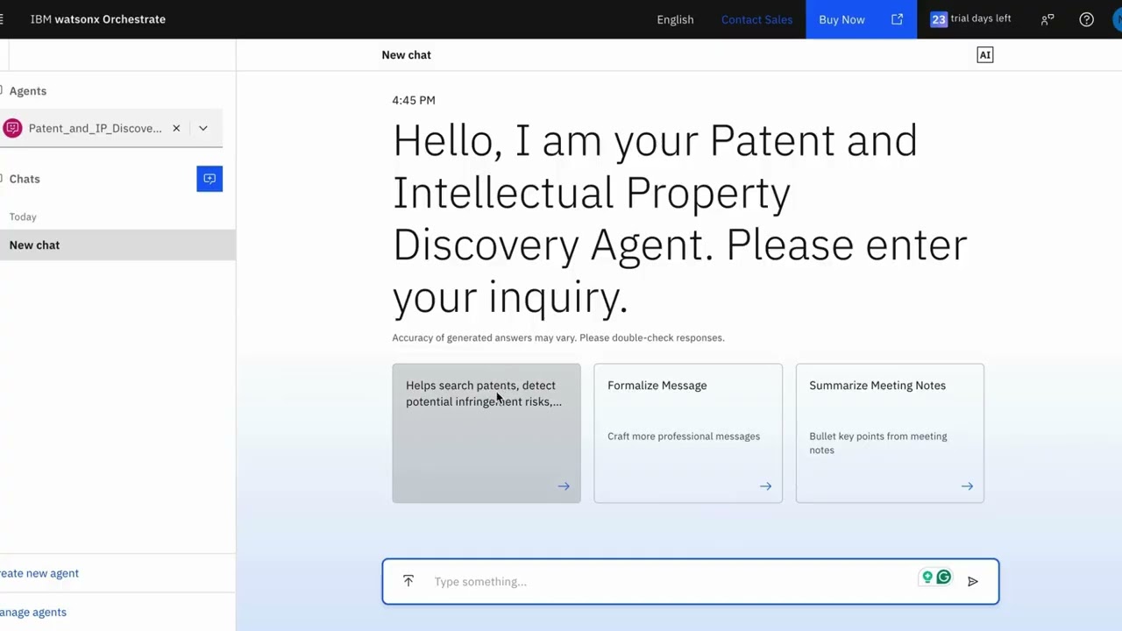Click the AI label icon in chat header

(984, 54)
